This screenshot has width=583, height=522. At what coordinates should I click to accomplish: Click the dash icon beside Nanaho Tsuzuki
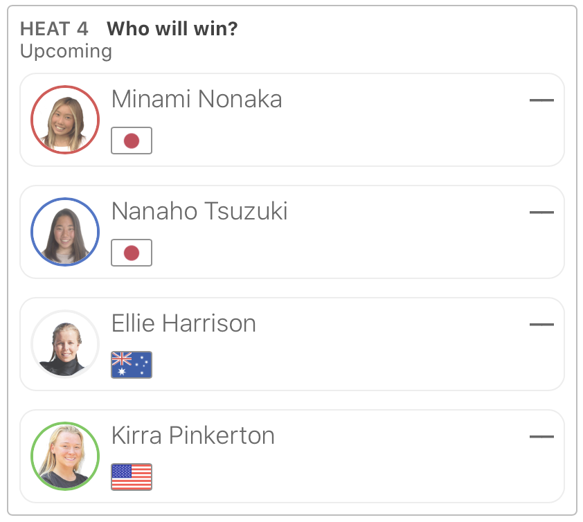(541, 213)
